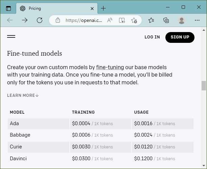The width and height of the screenshot is (207, 169).
Task: Click Babbage training price $0.0006
Action: pos(81,135)
